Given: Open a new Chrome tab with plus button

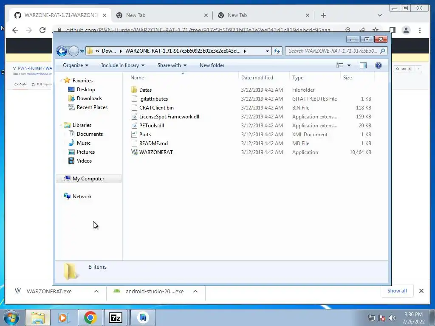Looking at the screenshot, I should click(323, 15).
